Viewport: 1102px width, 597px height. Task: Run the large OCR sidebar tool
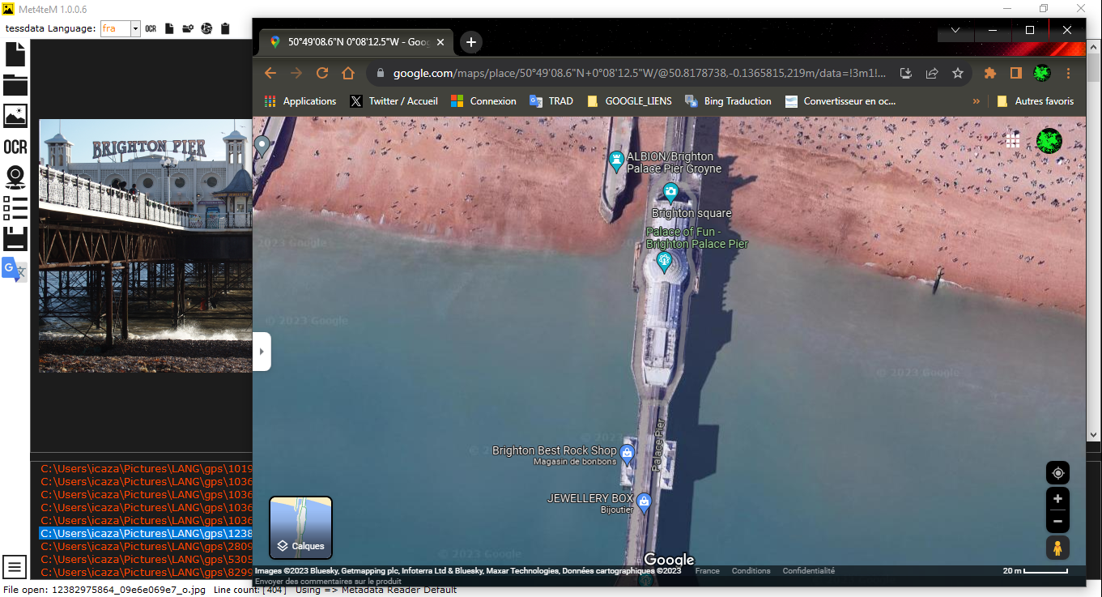[x=15, y=147]
